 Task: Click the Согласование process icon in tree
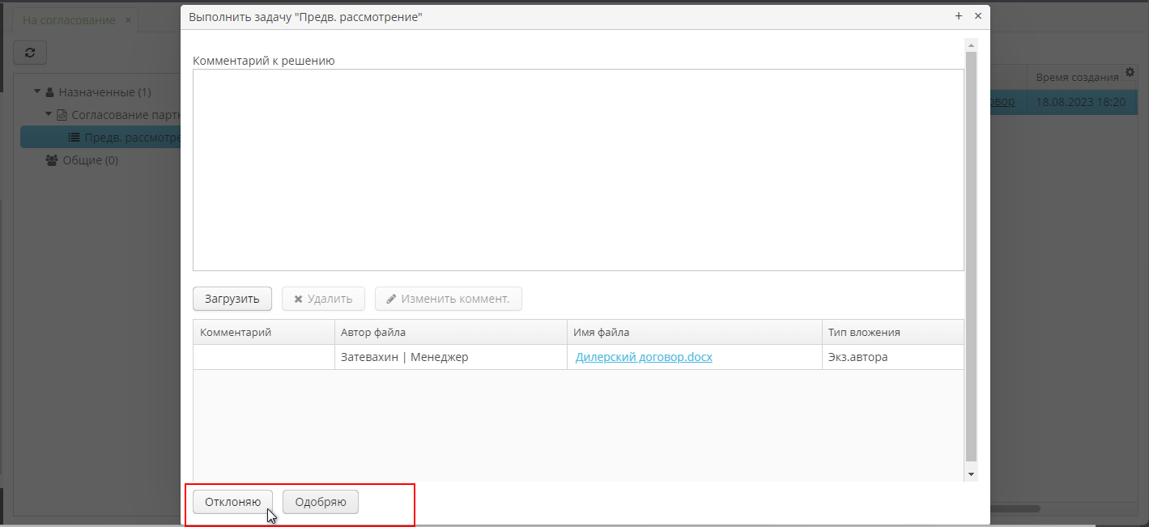tap(62, 115)
